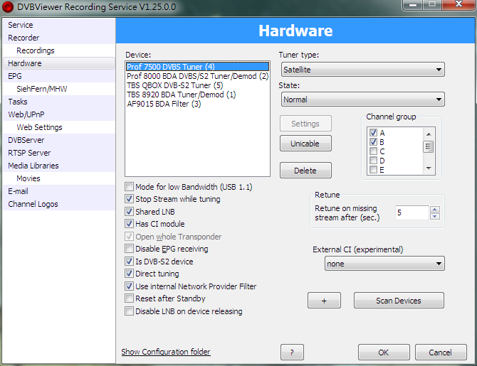
Task: Open the Service page in the sidebar
Action: [x=59, y=25]
